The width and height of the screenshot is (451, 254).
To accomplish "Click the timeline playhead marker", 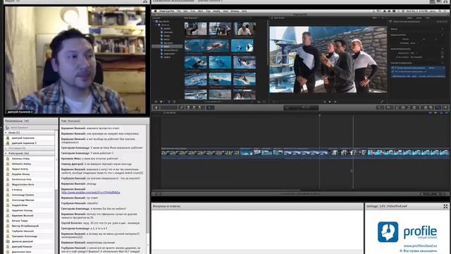I will coord(319,116).
